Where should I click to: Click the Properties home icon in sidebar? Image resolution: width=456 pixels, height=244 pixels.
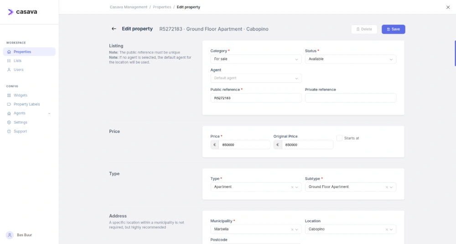(9, 52)
